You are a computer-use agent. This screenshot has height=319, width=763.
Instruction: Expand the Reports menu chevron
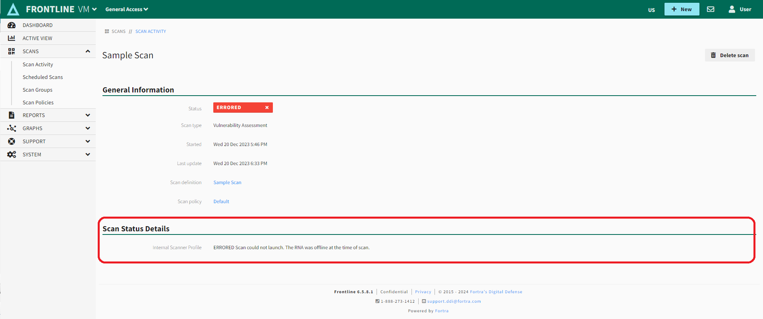tap(88, 115)
